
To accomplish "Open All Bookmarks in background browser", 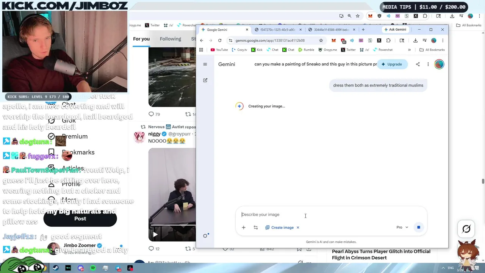I will coord(469,25).
